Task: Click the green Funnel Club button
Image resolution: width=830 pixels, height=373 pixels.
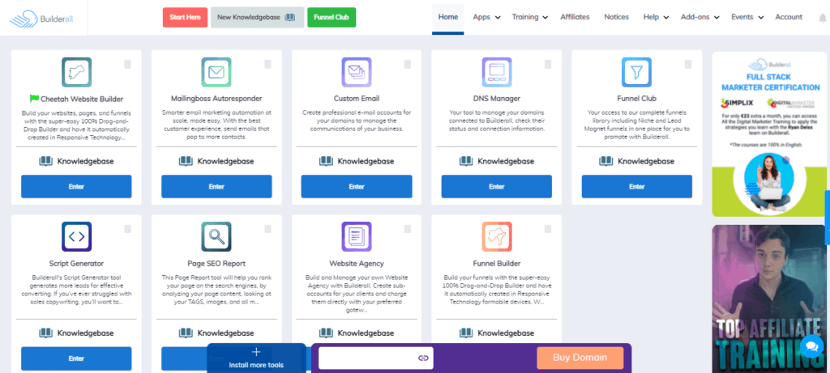Action: pyautogui.click(x=332, y=18)
